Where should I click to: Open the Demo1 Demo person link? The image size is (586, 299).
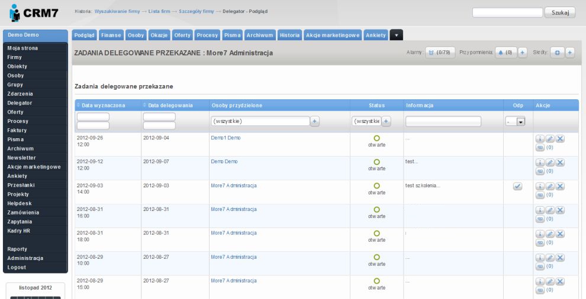pos(226,138)
